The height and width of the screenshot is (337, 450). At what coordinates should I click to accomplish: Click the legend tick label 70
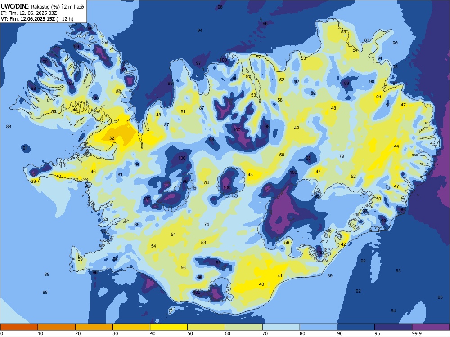click(265, 333)
